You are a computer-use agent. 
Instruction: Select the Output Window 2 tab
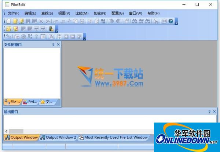[58, 137]
